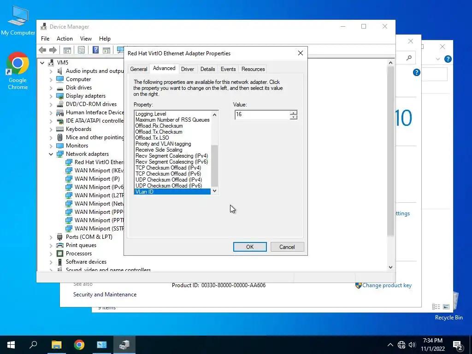
Task: Click OK in adapter properties dialog
Action: 250,247
